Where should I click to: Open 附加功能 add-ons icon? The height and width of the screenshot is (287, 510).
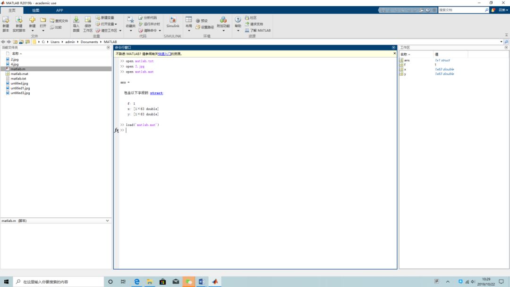tap(223, 20)
